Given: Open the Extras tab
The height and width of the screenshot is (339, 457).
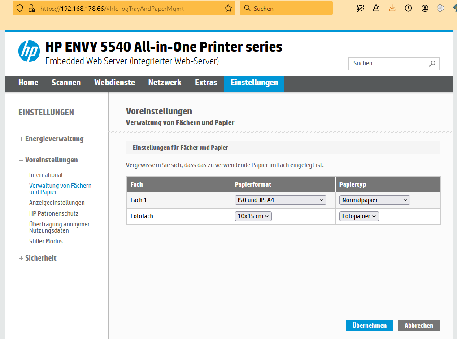Looking at the screenshot, I should pyautogui.click(x=206, y=83).
